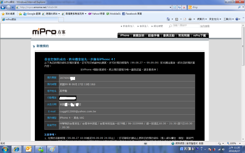
Task: Click the site map link
Action: point(157,26)
